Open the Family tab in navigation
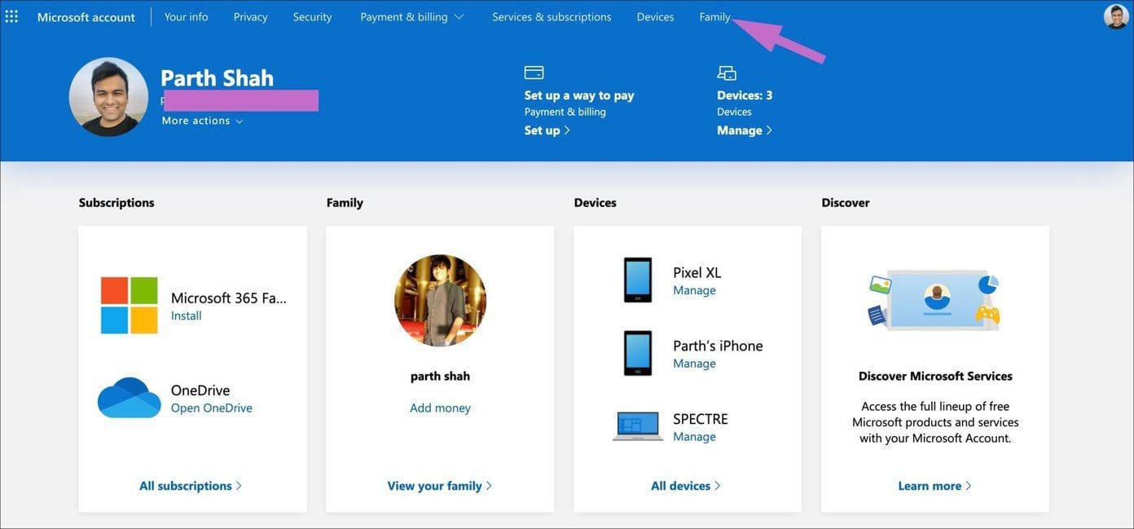 tap(714, 16)
